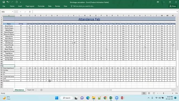Click the Enter checkmark icon in formula bar
This screenshot has width=179, height=101.
25,12
